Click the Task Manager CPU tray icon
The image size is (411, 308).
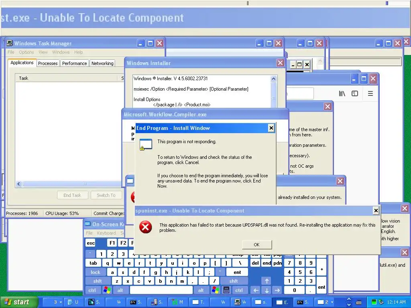(374, 302)
